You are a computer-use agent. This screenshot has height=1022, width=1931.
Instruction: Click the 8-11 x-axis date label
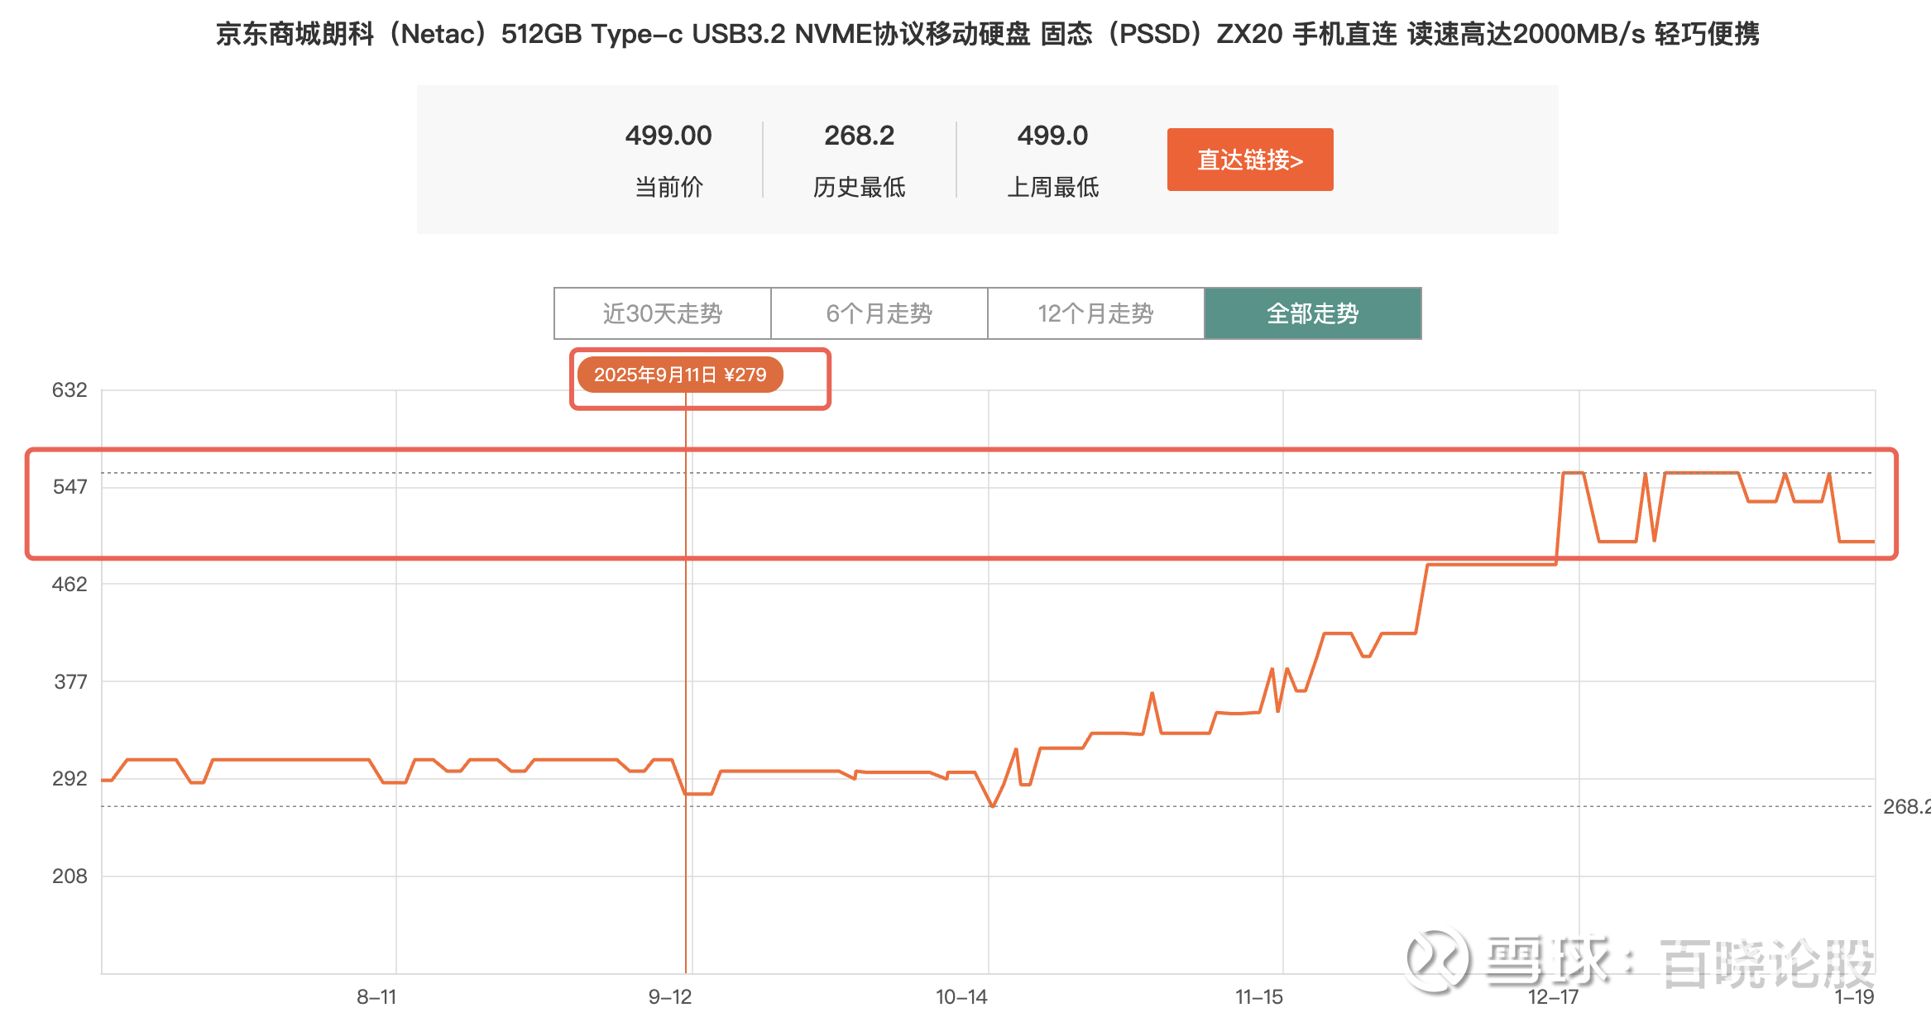[x=376, y=997]
